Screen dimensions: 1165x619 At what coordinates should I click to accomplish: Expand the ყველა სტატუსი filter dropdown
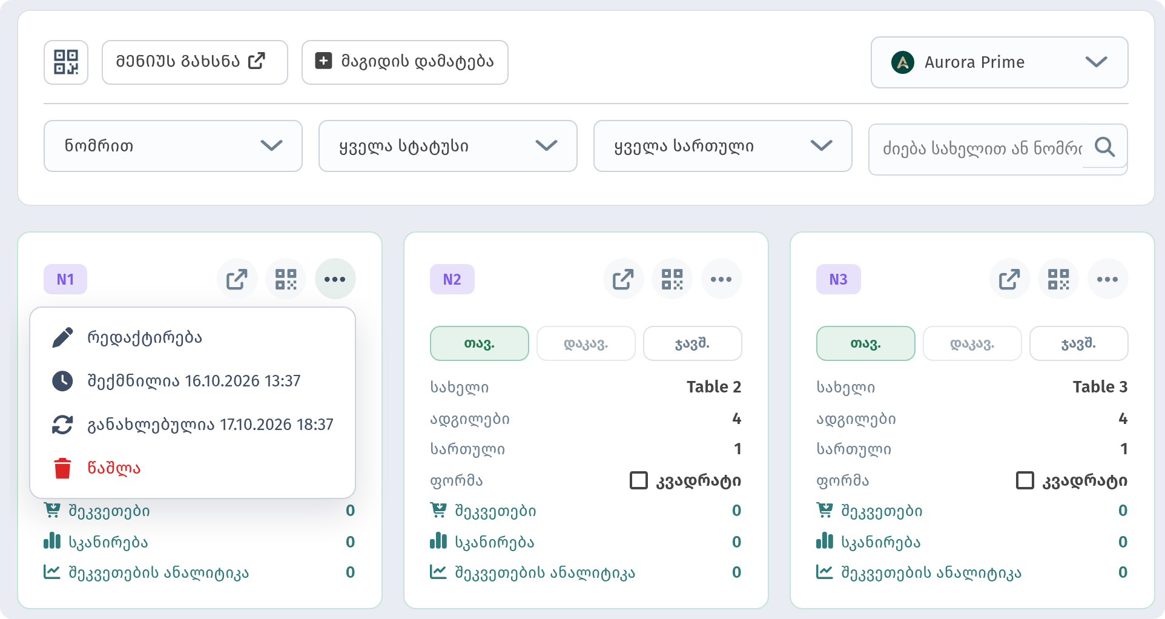[448, 146]
